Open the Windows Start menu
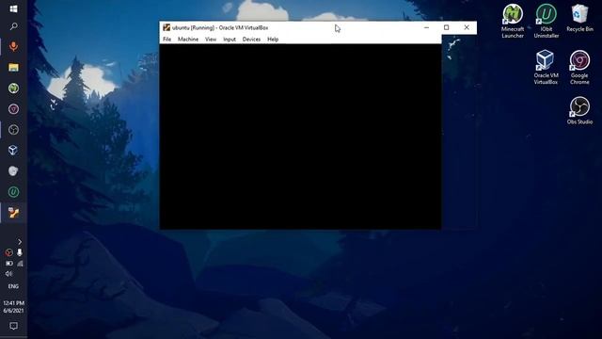 click(x=13, y=8)
